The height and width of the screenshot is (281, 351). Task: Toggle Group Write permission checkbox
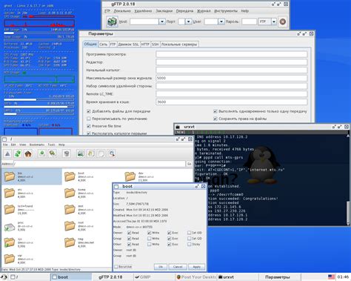[149, 239]
